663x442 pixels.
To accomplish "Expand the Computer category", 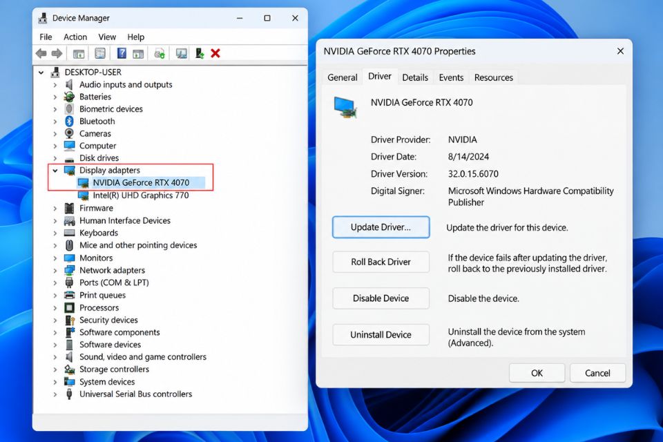I will [55, 146].
